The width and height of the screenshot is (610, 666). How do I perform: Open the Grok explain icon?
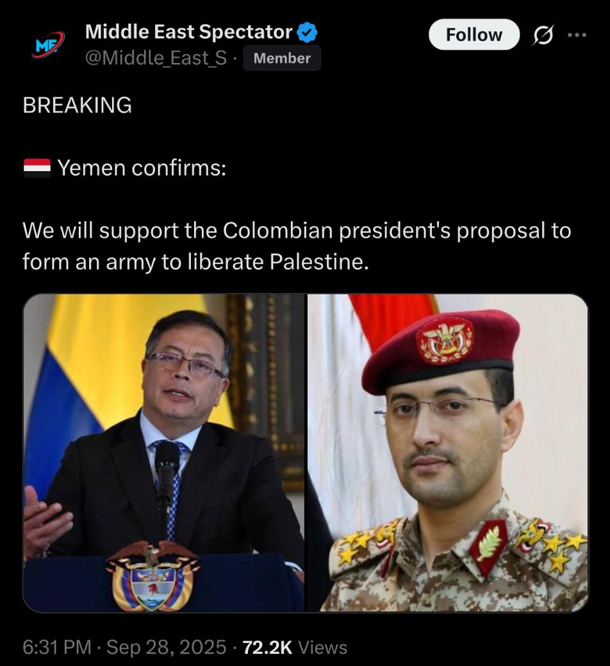coord(543,35)
